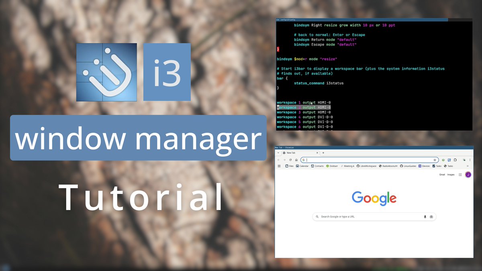Click the camera image search icon
The width and height of the screenshot is (482, 271).
point(431,217)
